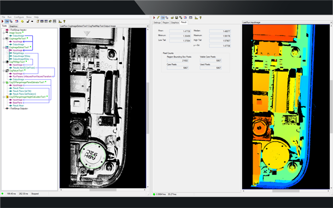Click the yellow question mark help icon in right toolbar
Image resolution: width=333 pixels, height=208 pixels.
(201, 18)
